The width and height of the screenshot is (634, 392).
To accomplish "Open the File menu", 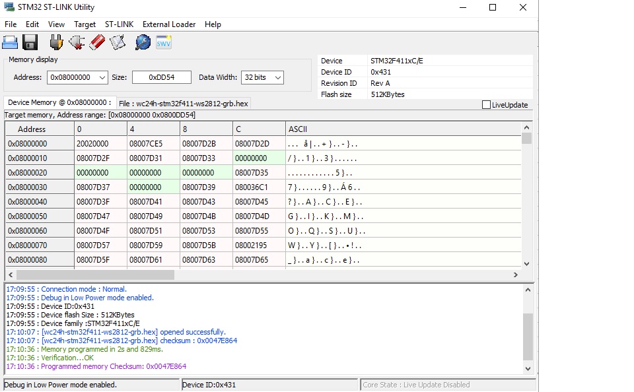I will (x=11, y=24).
